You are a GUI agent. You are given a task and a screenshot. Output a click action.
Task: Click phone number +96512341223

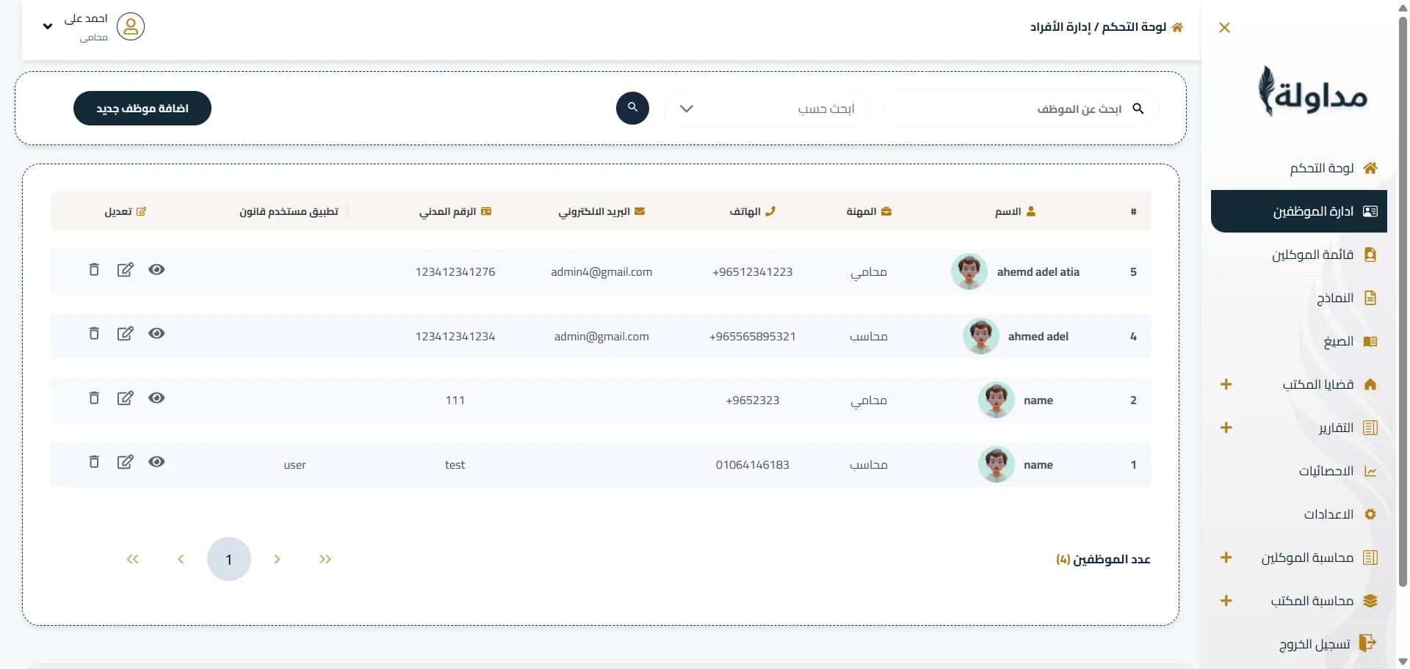point(752,271)
